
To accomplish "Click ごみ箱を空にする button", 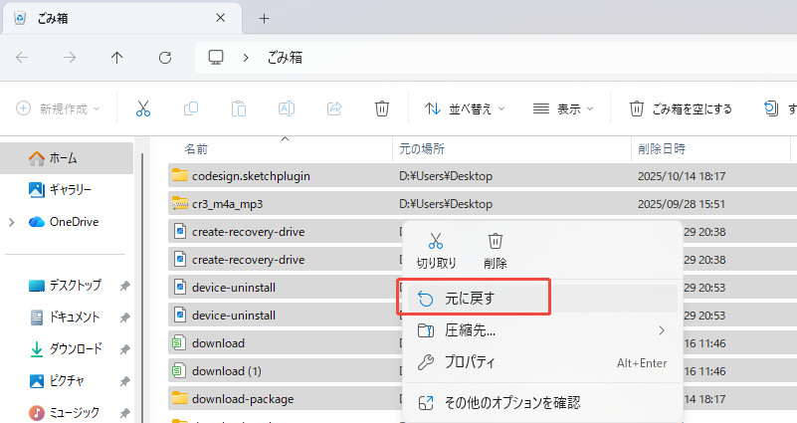I will 682,109.
